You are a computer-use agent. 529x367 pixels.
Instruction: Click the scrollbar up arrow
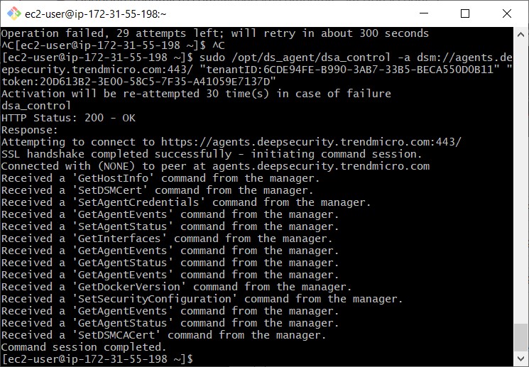click(x=520, y=34)
